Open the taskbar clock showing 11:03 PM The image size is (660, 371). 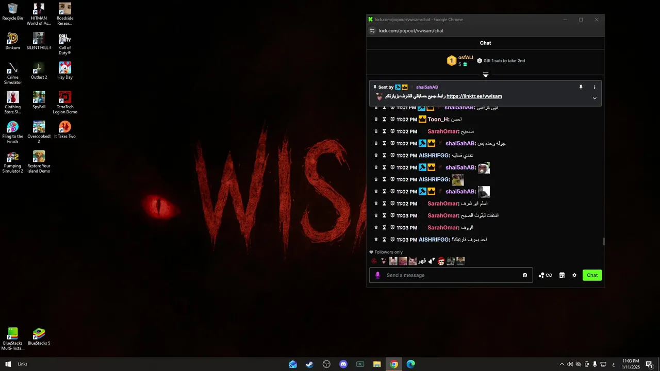click(631, 364)
